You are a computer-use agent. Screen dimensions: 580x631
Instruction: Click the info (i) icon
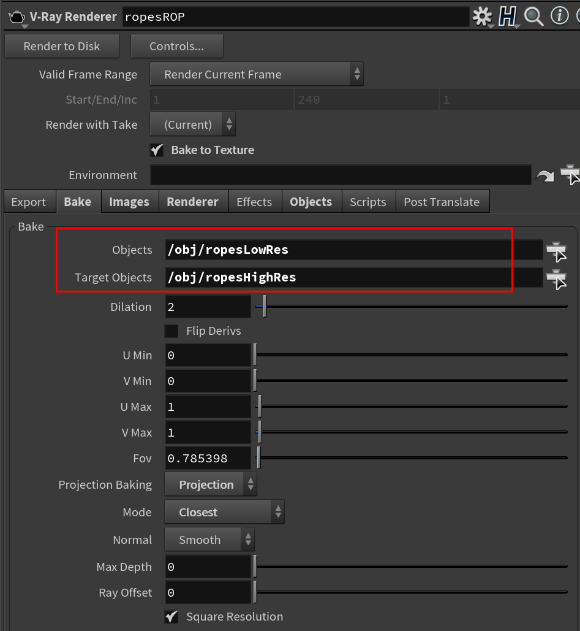560,16
